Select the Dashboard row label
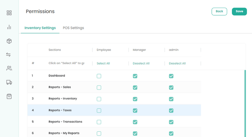Image resolution: width=252 pixels, height=137 pixels. click(x=57, y=76)
